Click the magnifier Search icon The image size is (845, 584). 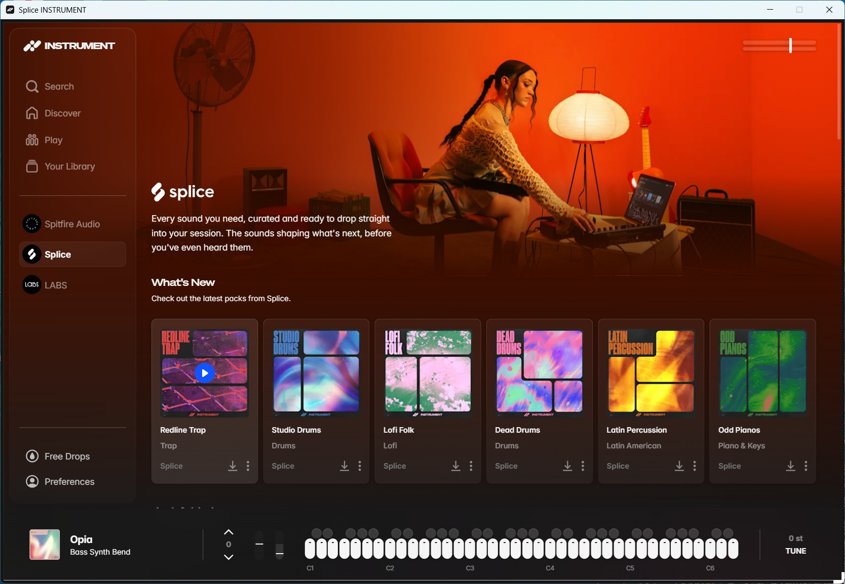[32, 87]
